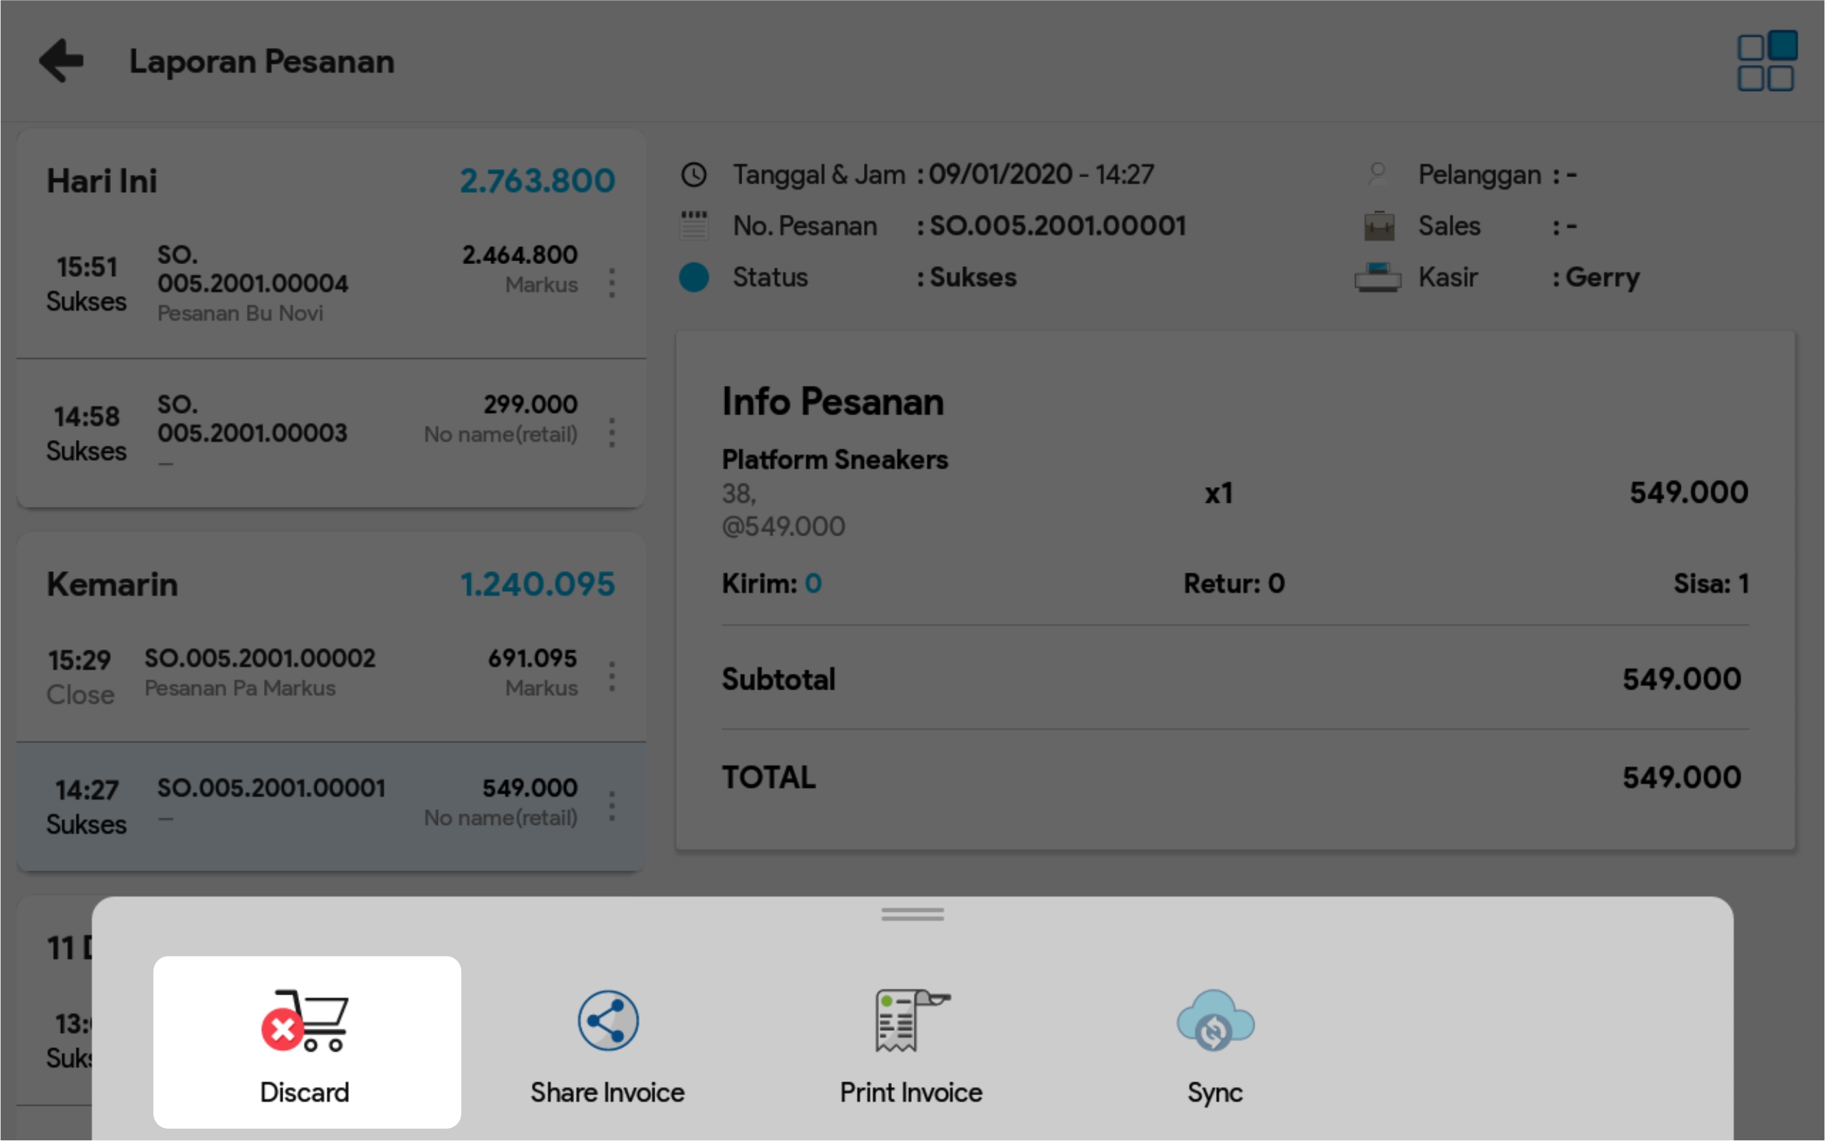The image size is (1825, 1141).
Task: Click the Kirim quantity link
Action: pyautogui.click(x=813, y=583)
